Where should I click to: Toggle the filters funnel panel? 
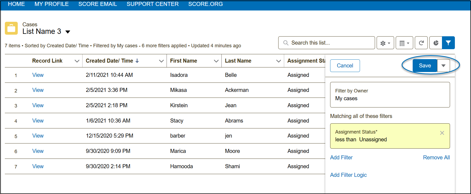[x=448, y=43]
